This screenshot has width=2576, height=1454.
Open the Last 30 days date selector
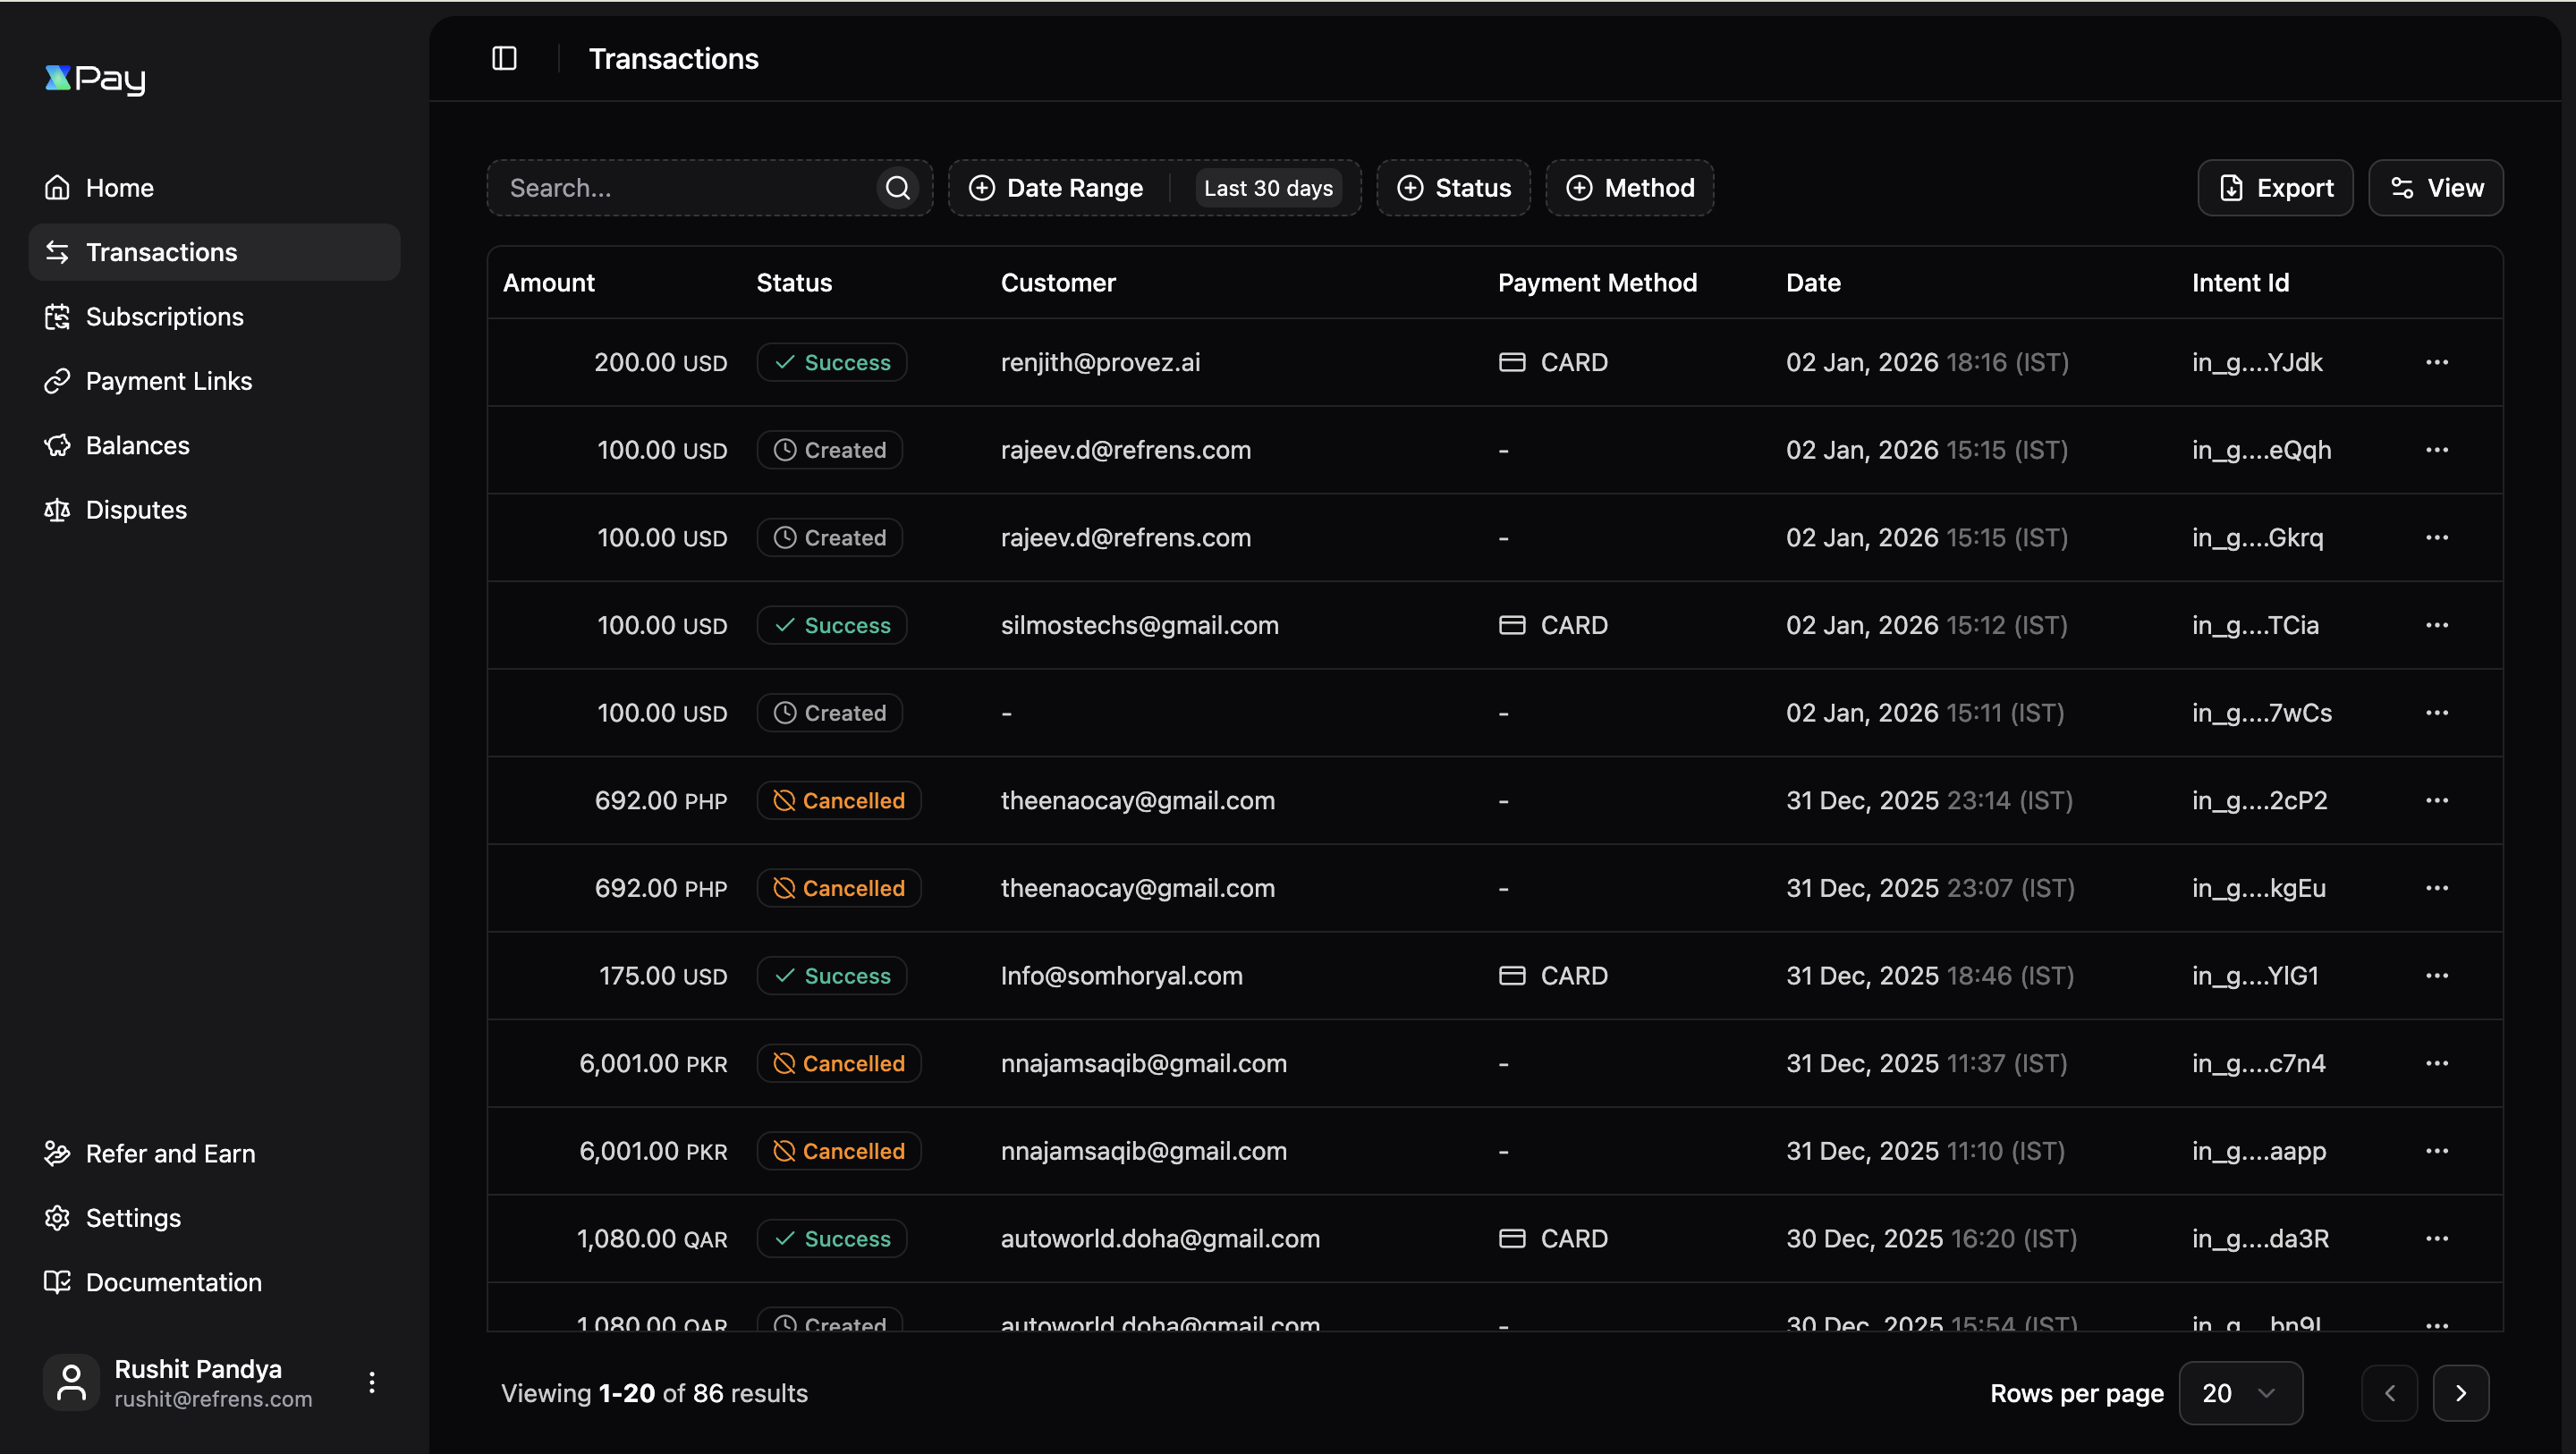point(1268,187)
